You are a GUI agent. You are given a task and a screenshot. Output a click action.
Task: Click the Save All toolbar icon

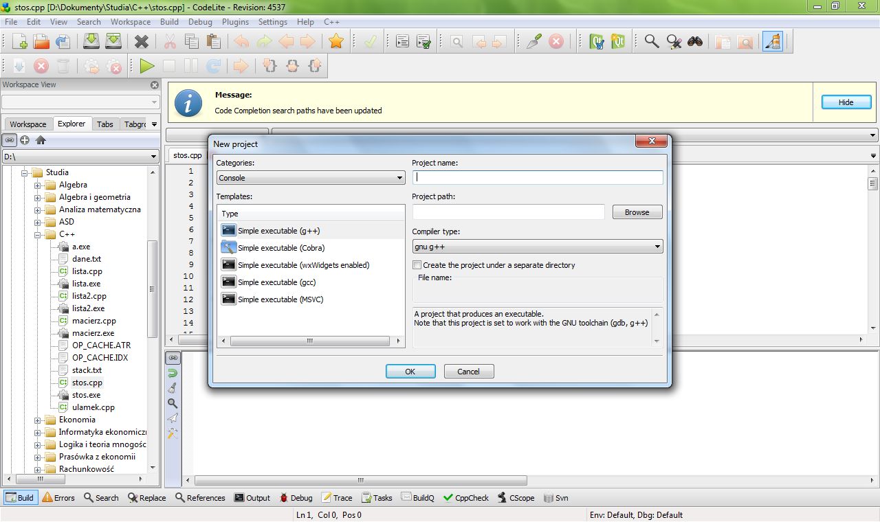tap(113, 42)
